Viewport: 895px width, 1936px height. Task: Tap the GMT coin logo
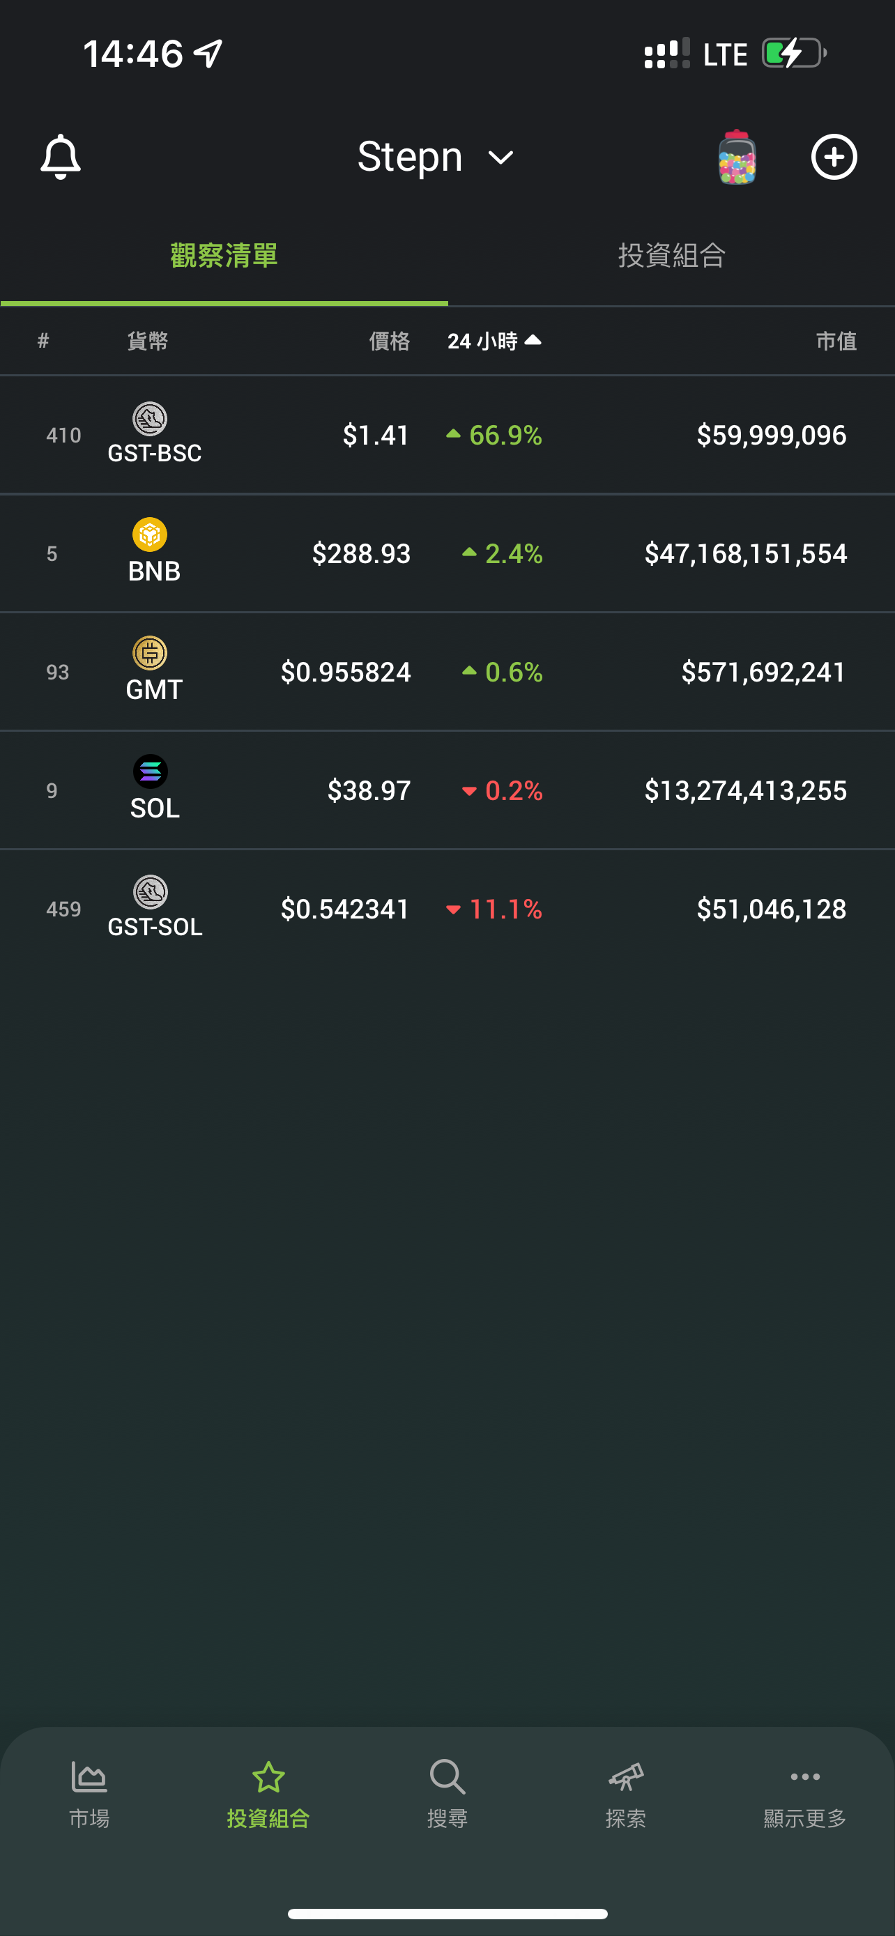click(150, 653)
